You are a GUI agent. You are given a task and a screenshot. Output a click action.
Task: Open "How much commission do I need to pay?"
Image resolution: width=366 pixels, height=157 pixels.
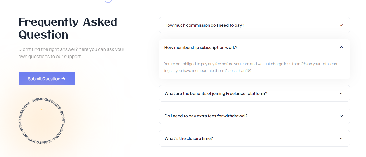click(204, 25)
